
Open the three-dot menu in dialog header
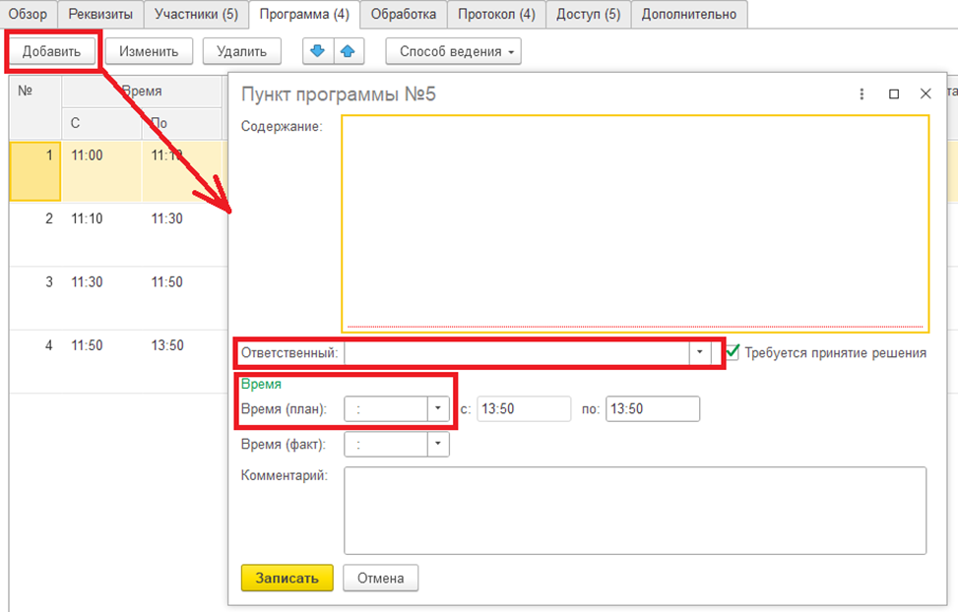862,94
